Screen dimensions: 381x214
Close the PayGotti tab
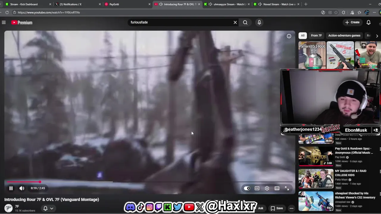tap(149, 4)
